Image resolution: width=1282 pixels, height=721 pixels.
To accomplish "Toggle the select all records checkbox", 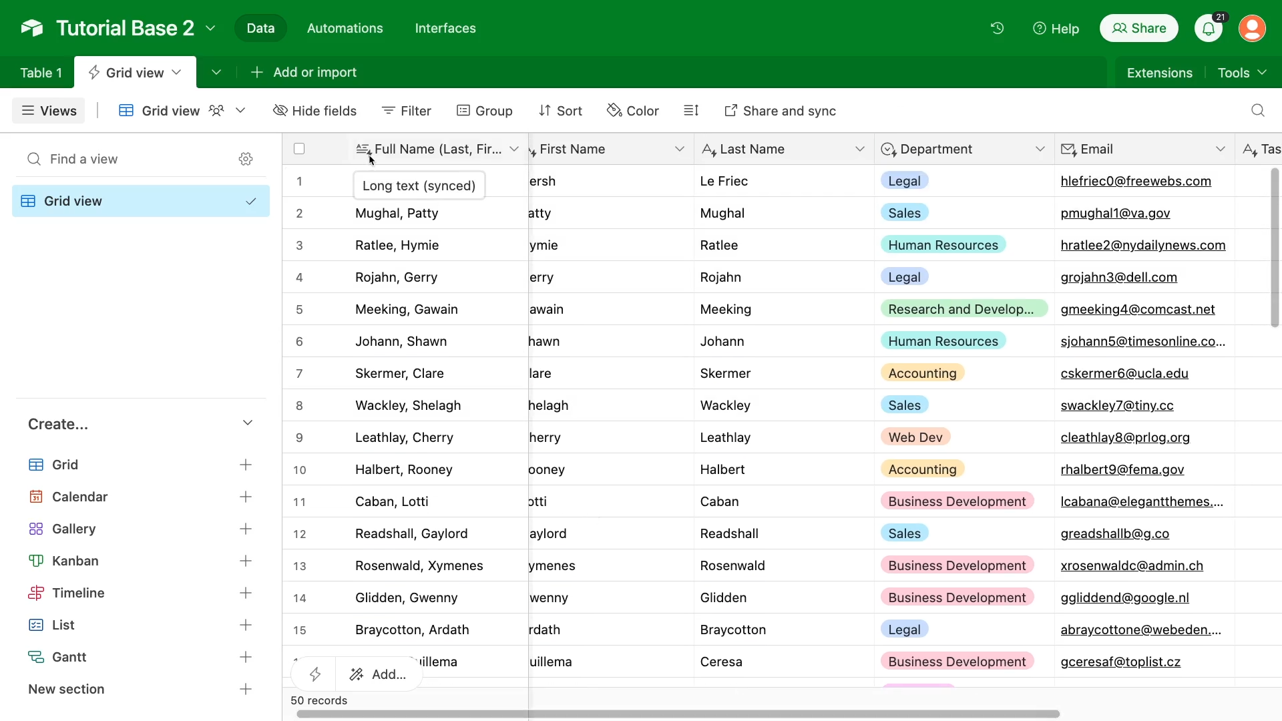I will [299, 149].
